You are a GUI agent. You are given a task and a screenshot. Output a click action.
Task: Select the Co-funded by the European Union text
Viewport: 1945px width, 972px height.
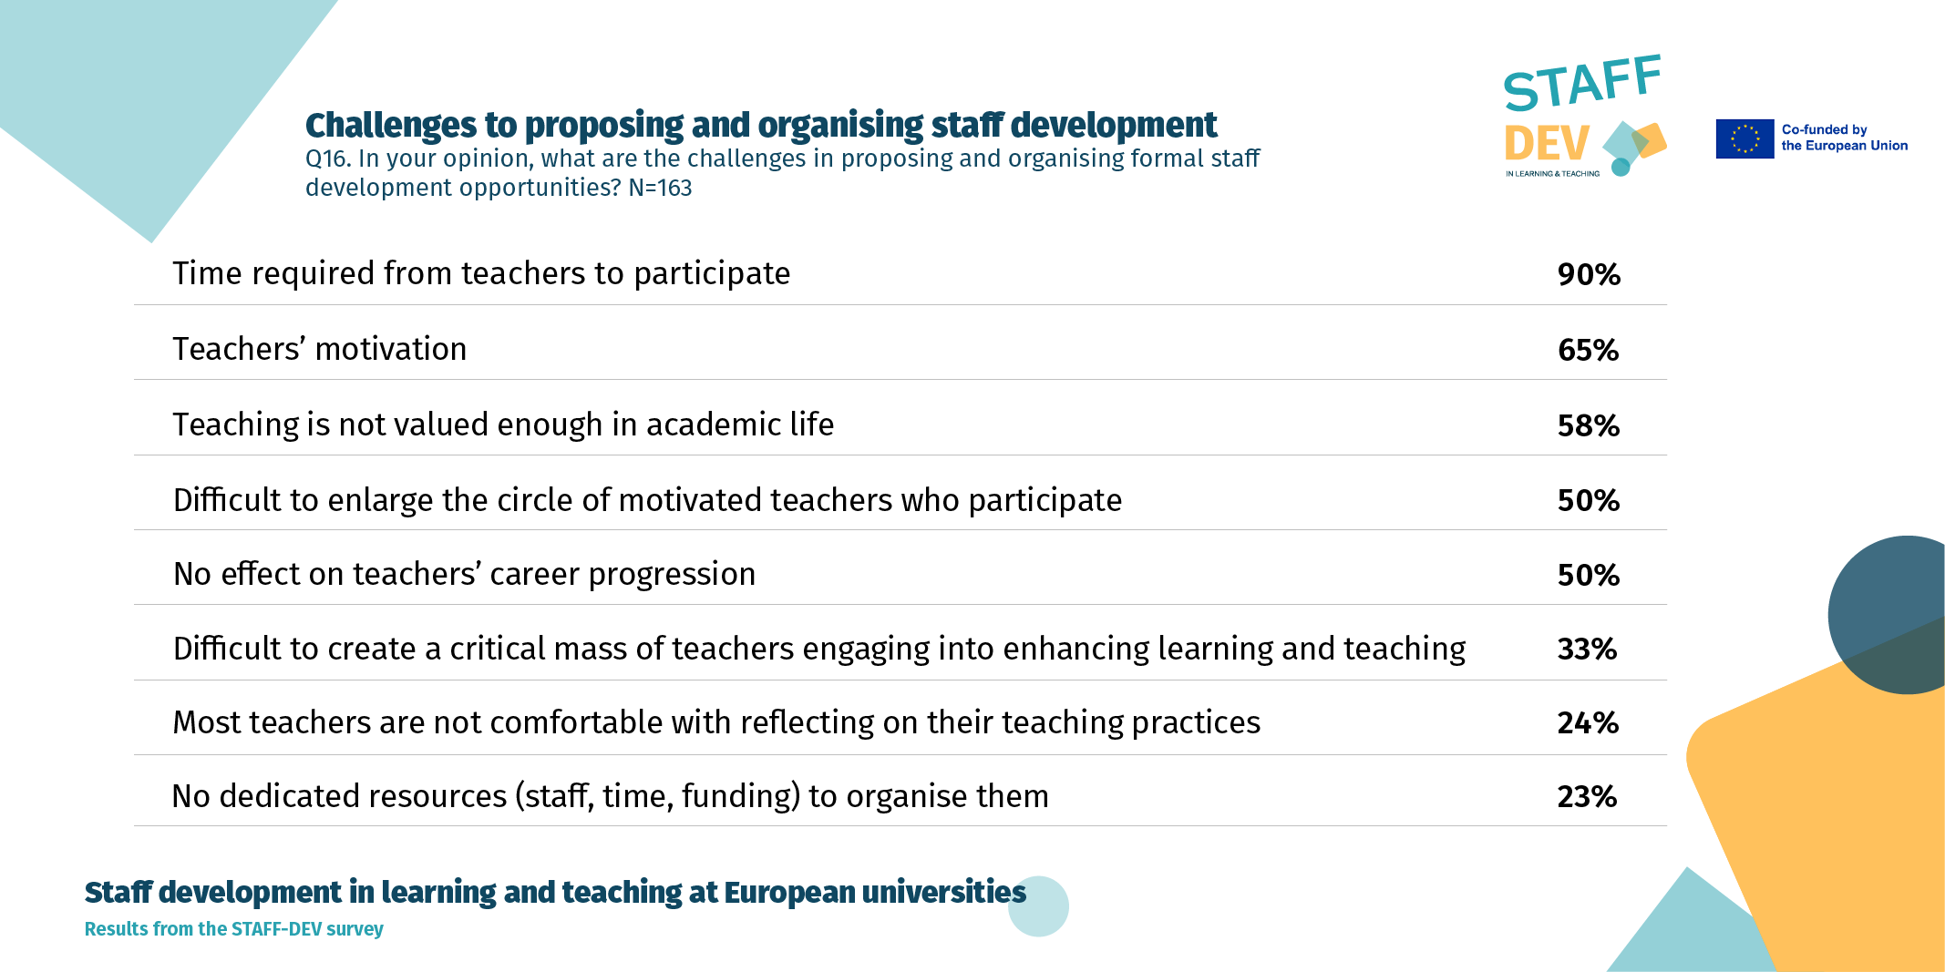(x=1844, y=138)
